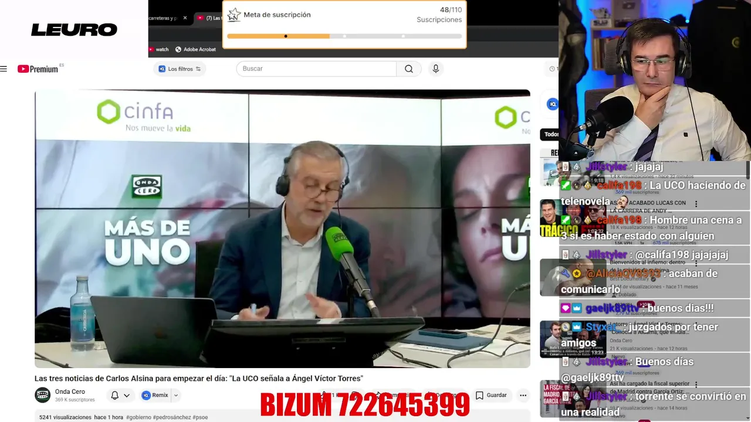Screen dimensions: 751x422
Task: Open options for 'ACABADO LUCAS CON' video
Action: click(696, 204)
